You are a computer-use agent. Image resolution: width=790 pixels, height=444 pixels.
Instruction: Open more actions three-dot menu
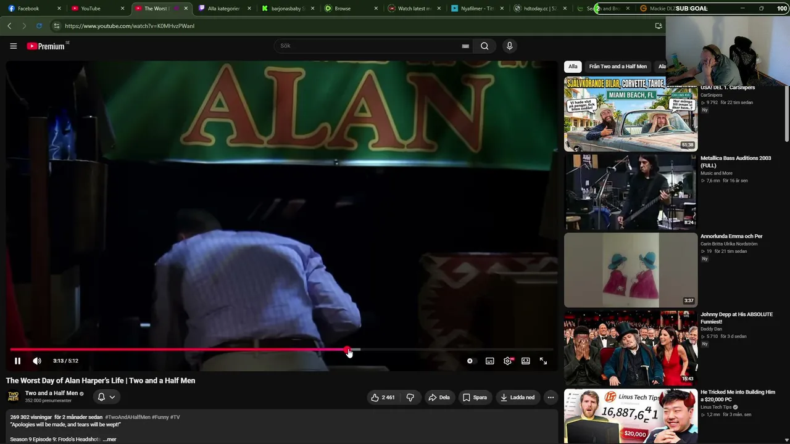tap(551, 397)
